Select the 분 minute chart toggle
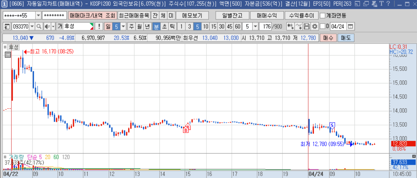 (156, 26)
